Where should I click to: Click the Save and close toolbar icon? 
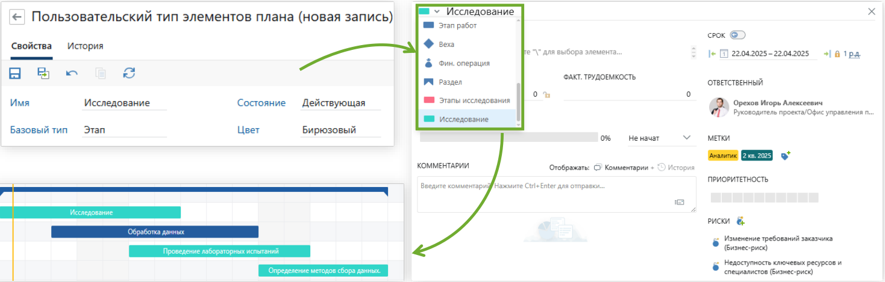[x=43, y=73]
